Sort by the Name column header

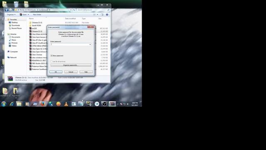(x=32, y=18)
